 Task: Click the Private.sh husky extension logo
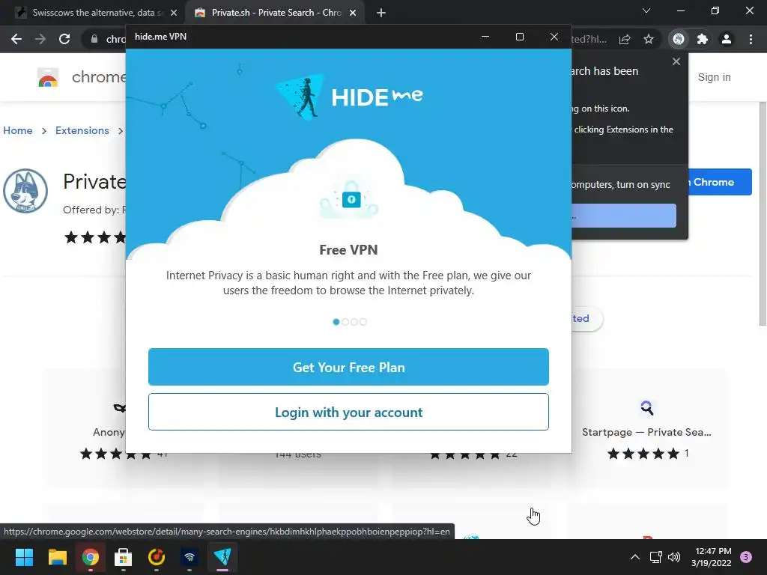[25, 191]
